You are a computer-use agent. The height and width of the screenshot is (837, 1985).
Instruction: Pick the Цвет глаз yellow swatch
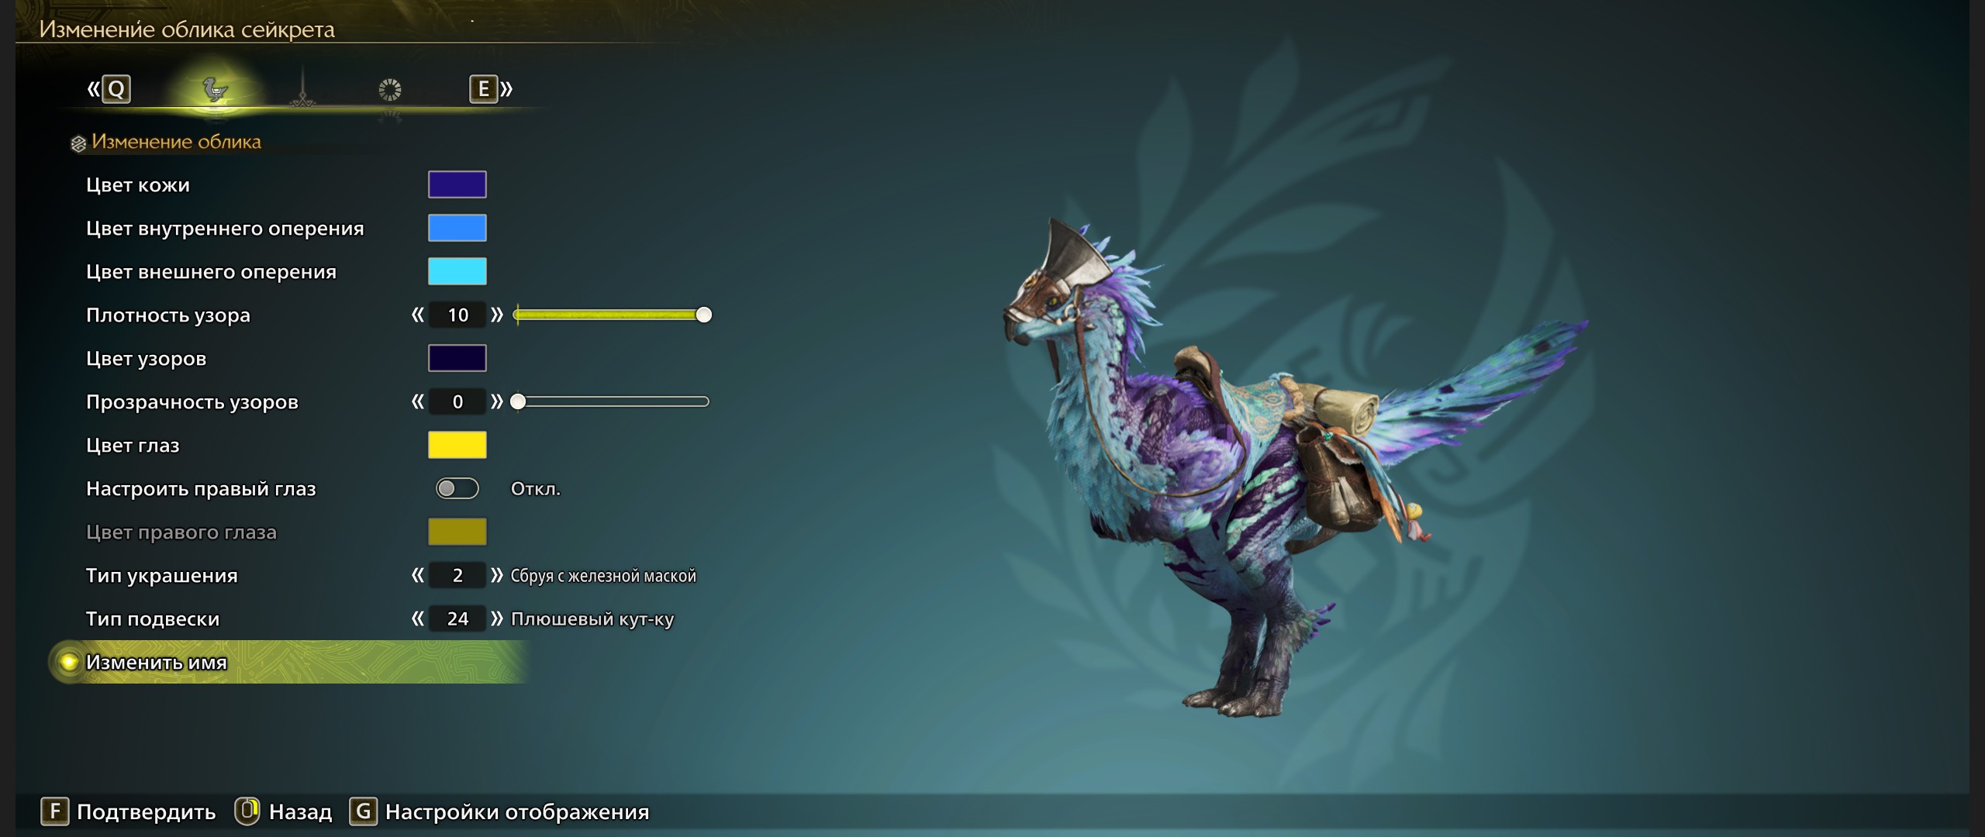(x=457, y=445)
